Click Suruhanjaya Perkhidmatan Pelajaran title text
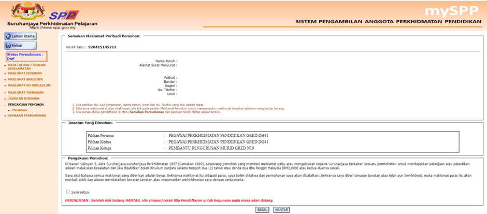 click(52, 23)
